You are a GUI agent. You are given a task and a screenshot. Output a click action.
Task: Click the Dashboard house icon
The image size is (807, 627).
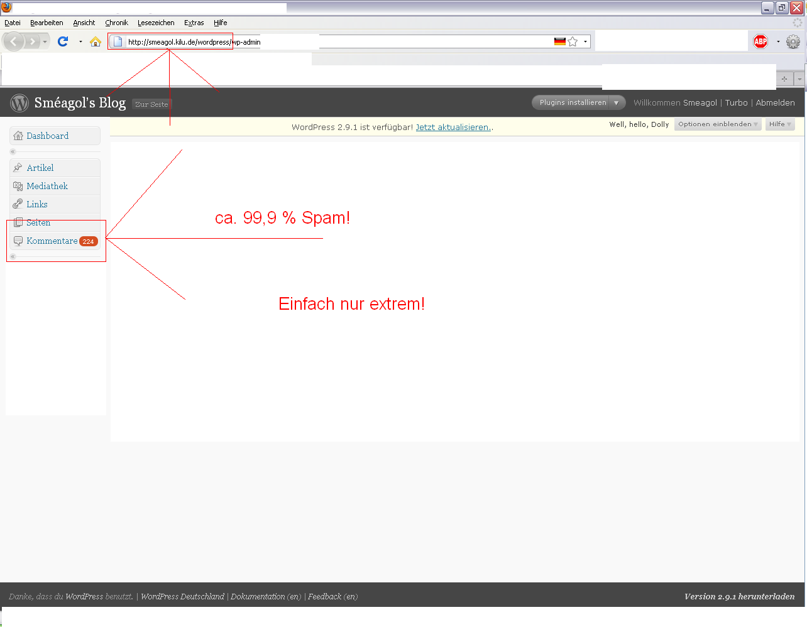[x=18, y=136]
